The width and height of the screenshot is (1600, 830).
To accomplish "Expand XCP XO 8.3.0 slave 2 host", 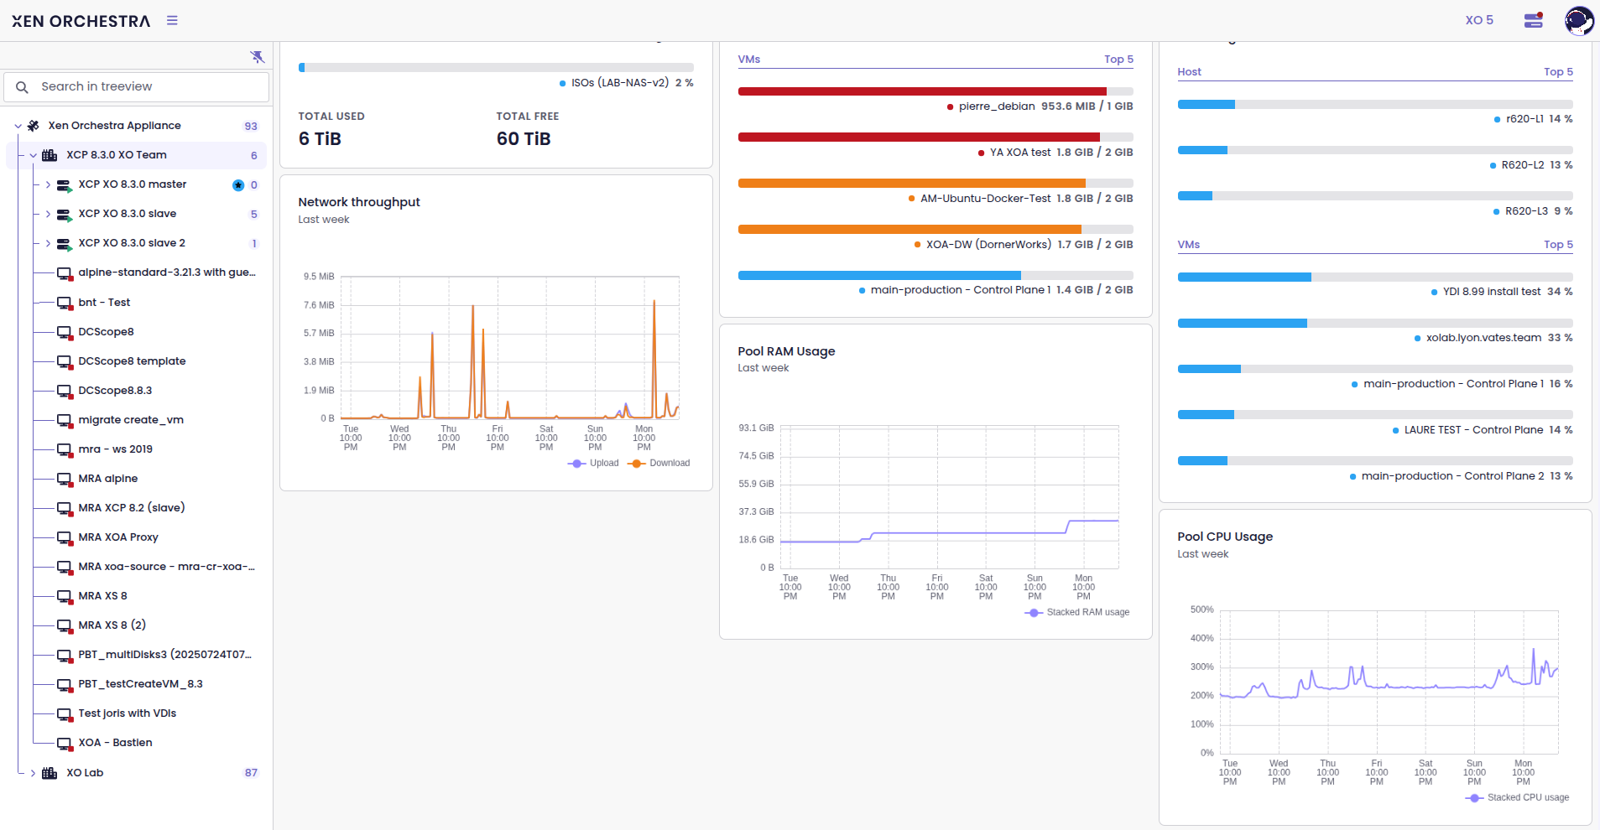I will (x=48, y=243).
